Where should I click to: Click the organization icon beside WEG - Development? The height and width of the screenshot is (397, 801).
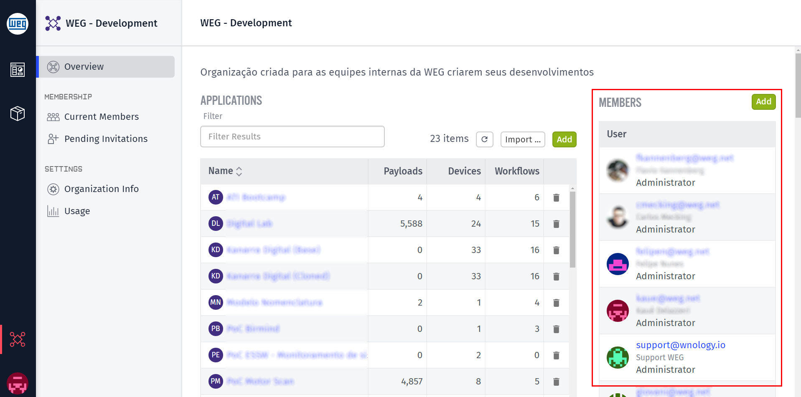[x=53, y=23]
